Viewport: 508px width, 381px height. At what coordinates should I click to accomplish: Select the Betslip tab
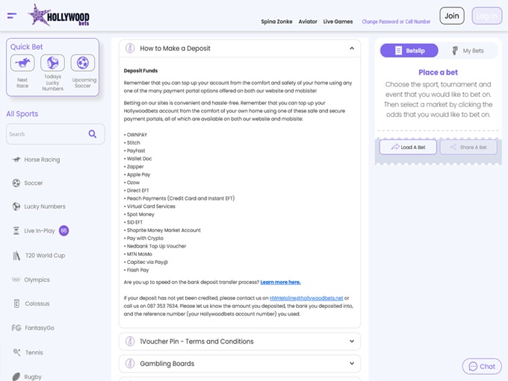pyautogui.click(x=409, y=51)
